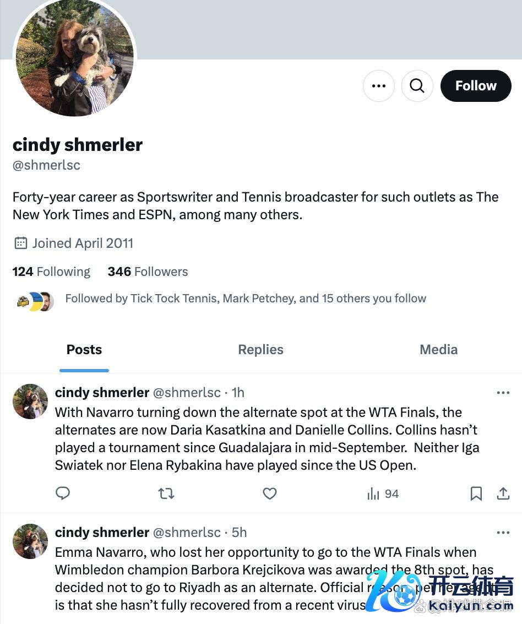Viewport: 522px width, 624px height.
Task: Bookmark the first post
Action: (476, 493)
